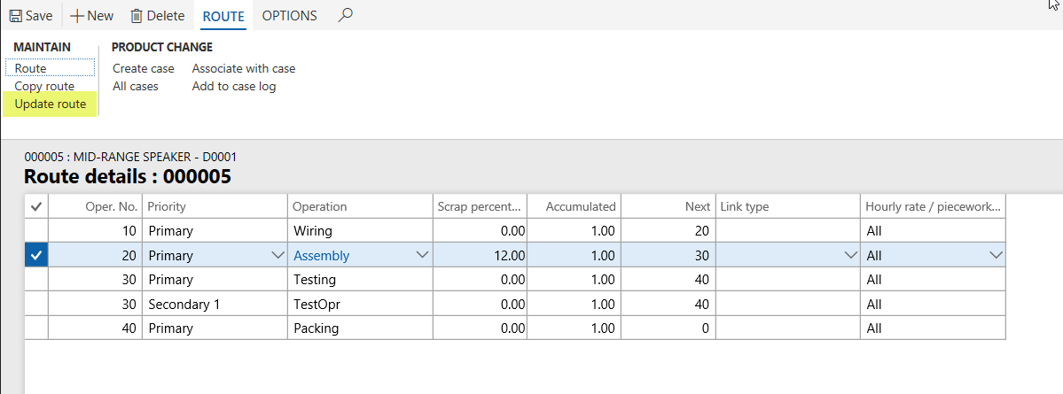Switch to the ROUTE tab
The image size is (1063, 394).
pyautogui.click(x=223, y=16)
